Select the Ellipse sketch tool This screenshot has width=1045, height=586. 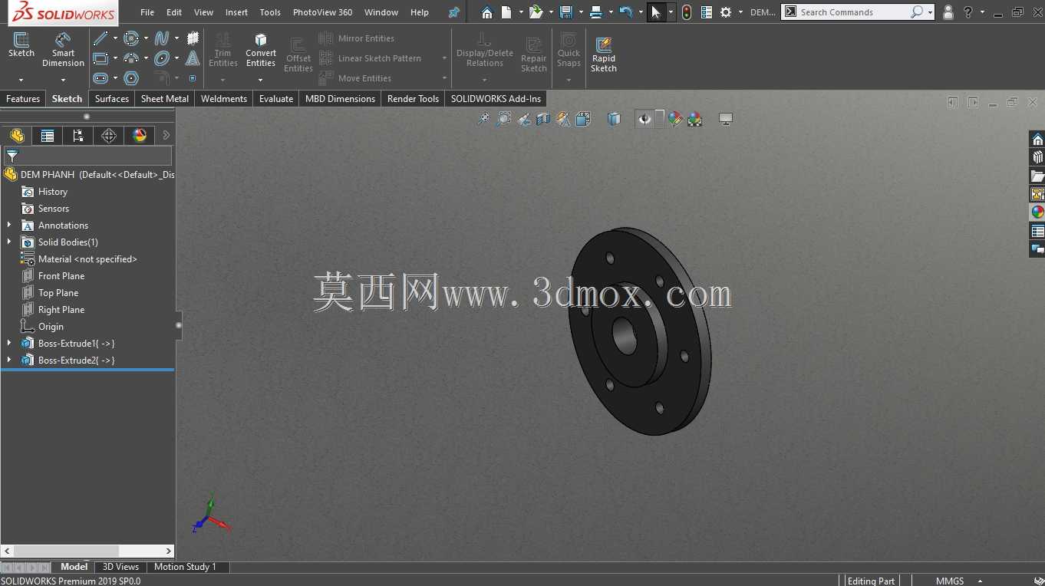[x=162, y=58]
